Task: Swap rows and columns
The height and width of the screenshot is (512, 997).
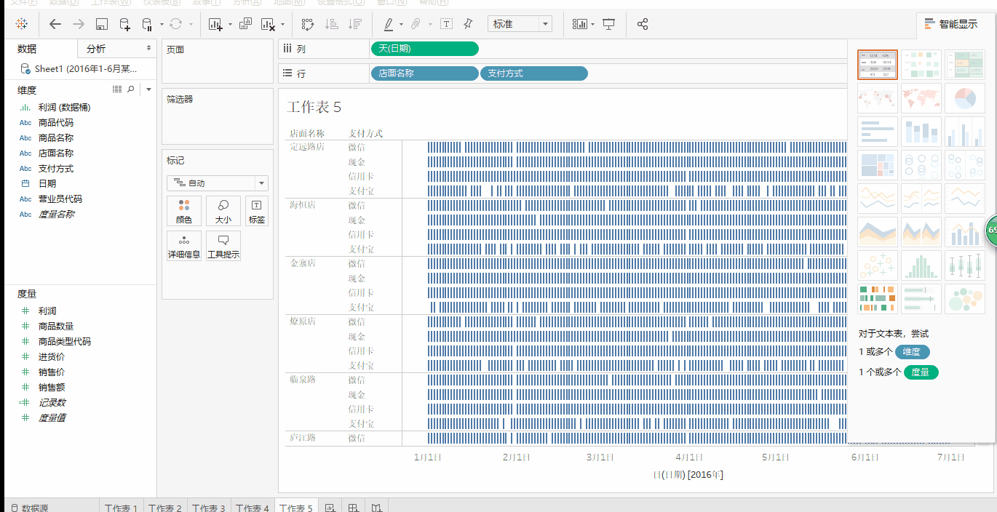Action: coord(309,24)
